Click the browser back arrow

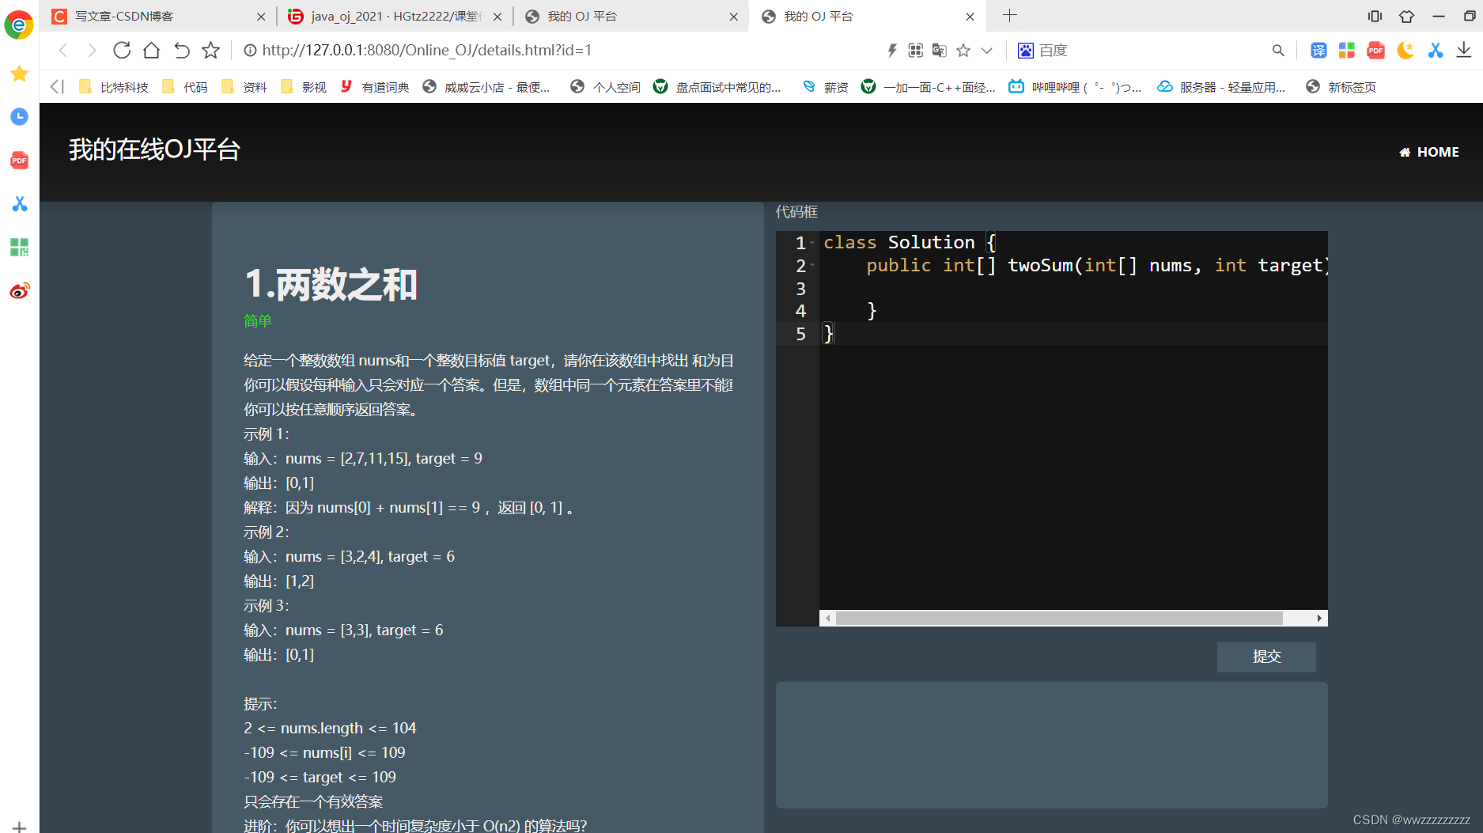63,51
